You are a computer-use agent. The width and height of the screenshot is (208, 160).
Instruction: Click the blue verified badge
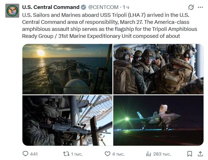coord(84,7)
